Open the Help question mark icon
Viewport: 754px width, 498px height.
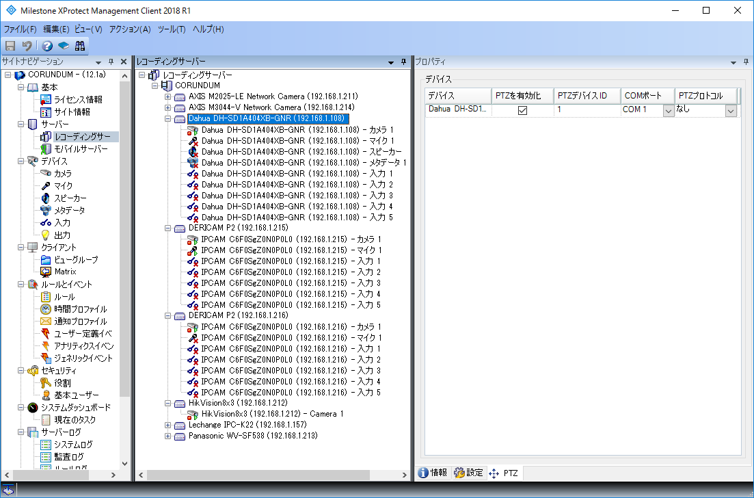click(x=46, y=46)
